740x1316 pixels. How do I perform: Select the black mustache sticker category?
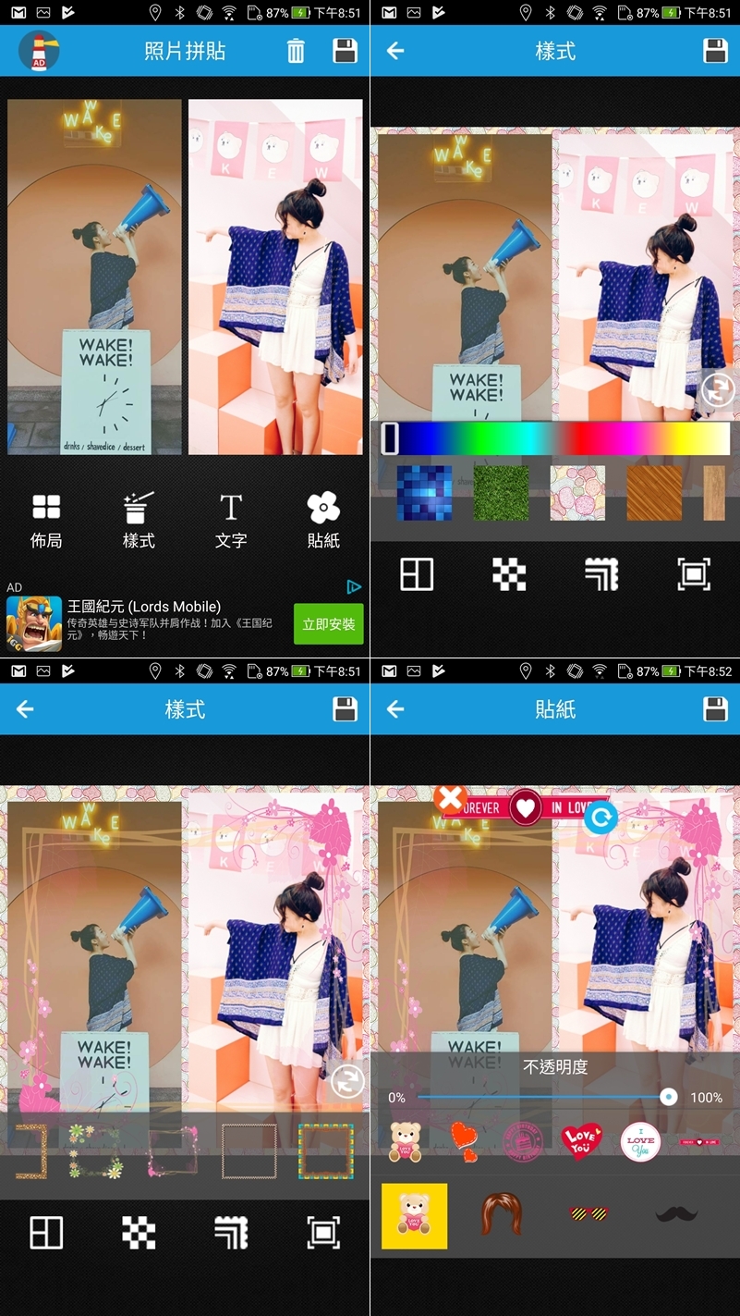(676, 1213)
